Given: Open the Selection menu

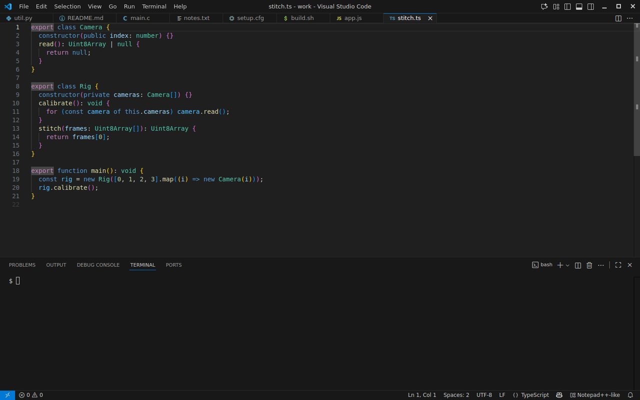Looking at the screenshot, I should tap(67, 6).
